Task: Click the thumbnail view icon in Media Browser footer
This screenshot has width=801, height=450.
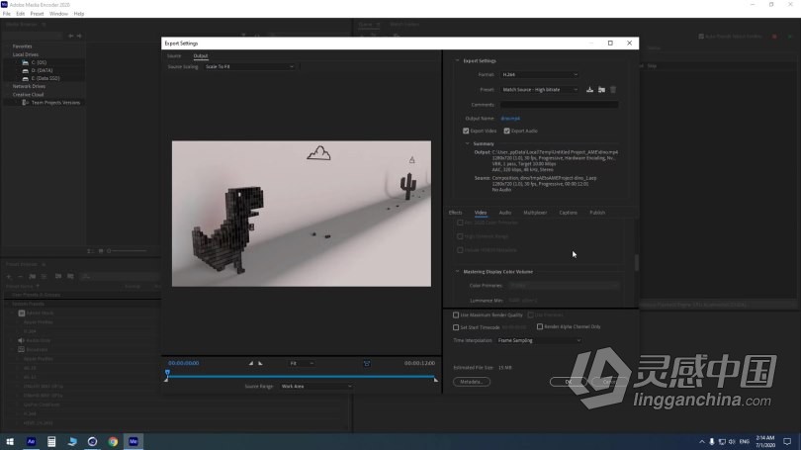Action: 101,251
